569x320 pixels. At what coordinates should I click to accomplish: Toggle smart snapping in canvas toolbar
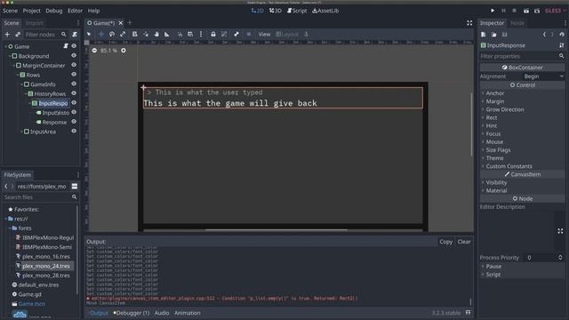(180, 34)
